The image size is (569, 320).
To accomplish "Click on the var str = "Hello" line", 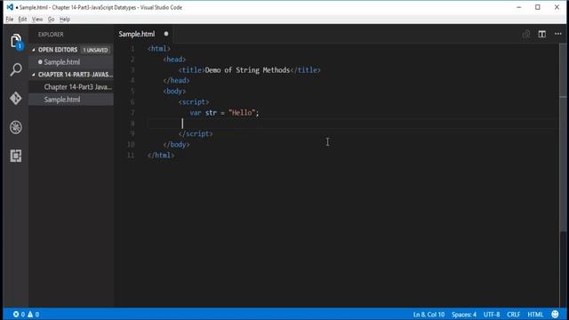I will [x=224, y=113].
